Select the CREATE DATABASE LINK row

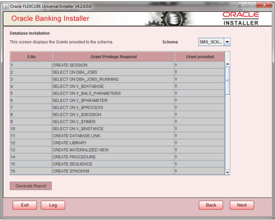click(x=117, y=136)
